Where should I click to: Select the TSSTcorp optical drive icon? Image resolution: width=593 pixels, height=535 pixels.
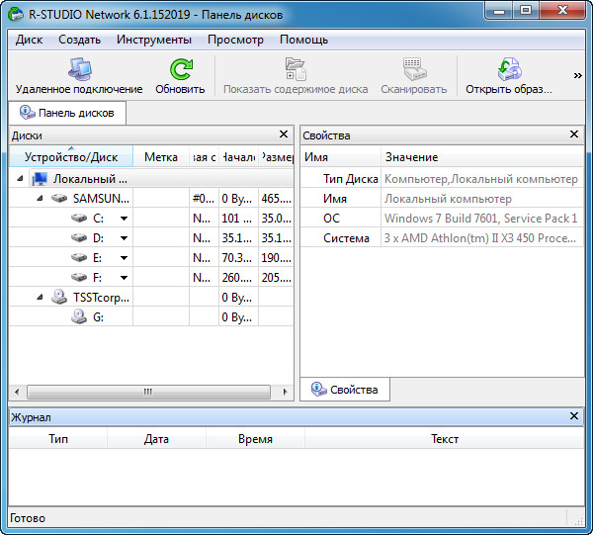[x=60, y=297]
